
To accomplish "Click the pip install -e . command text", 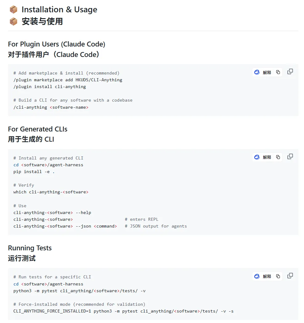I will pyautogui.click(x=34, y=172).
